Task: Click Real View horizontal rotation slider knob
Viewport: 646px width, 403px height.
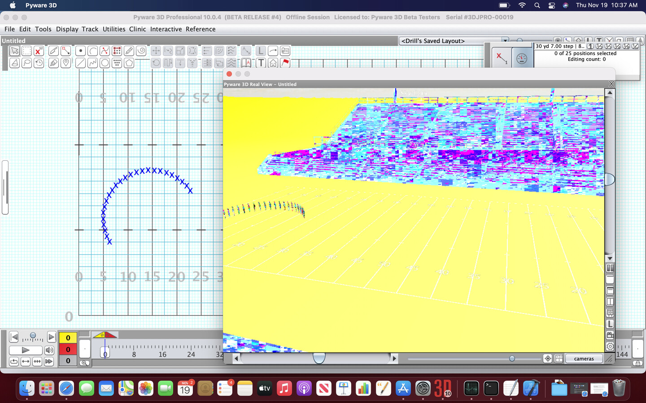Action: click(319, 358)
